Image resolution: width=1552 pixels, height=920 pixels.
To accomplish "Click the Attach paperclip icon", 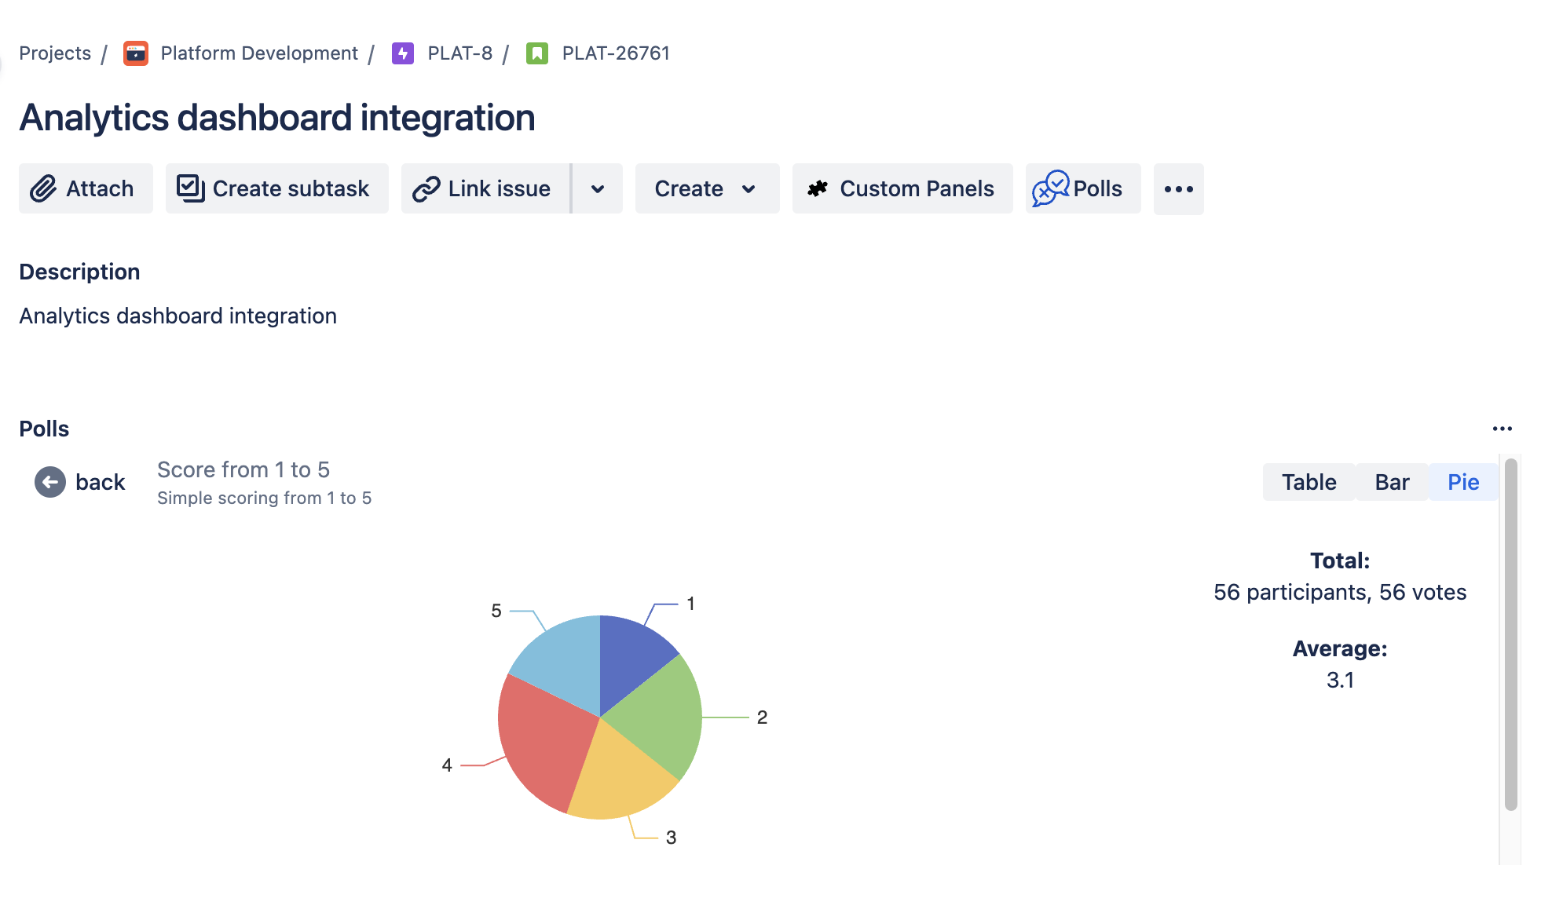I will (x=43, y=188).
